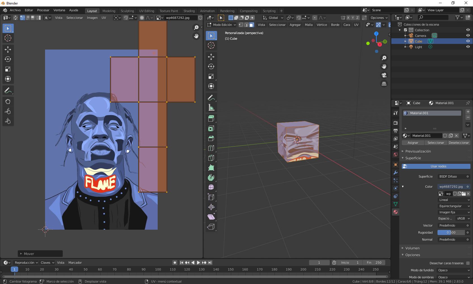Screen dimensions: 473x284
Task: Hide the Cube object in the outliner
Action: [468, 41]
